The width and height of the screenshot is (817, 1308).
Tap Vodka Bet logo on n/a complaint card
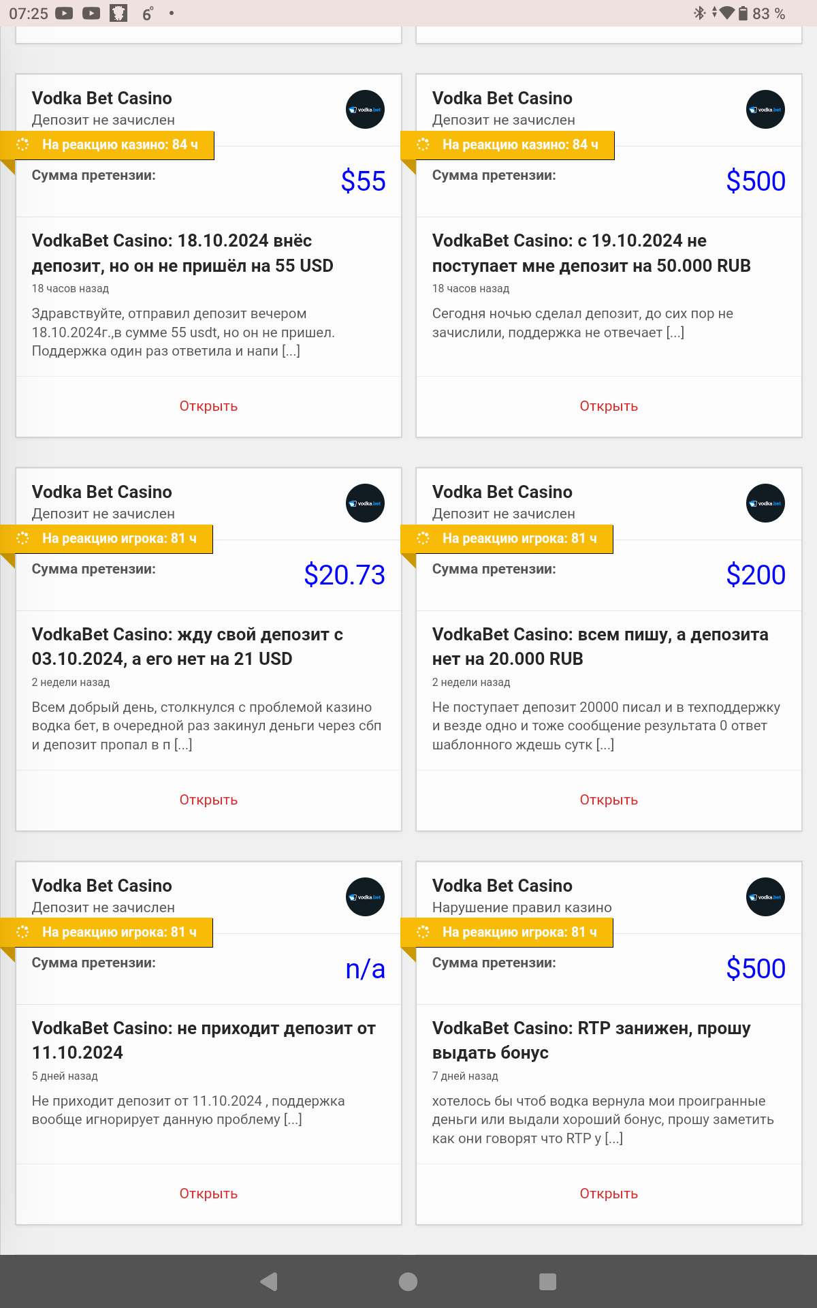(365, 897)
